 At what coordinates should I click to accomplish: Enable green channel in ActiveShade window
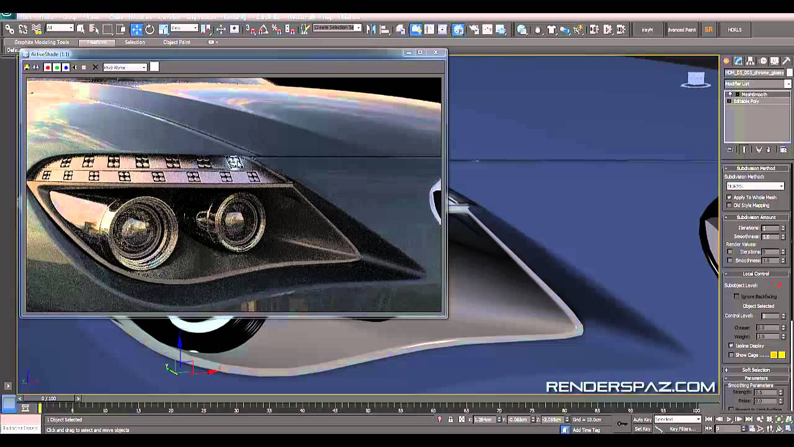coord(56,67)
